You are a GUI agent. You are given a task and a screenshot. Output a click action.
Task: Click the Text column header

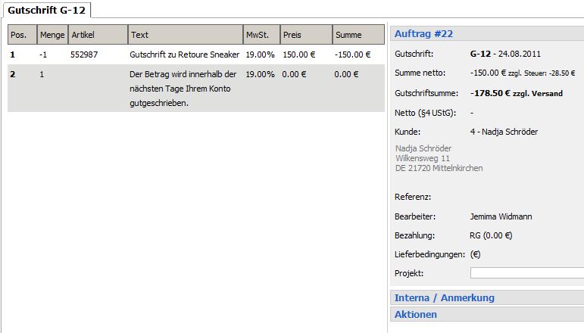(186, 35)
